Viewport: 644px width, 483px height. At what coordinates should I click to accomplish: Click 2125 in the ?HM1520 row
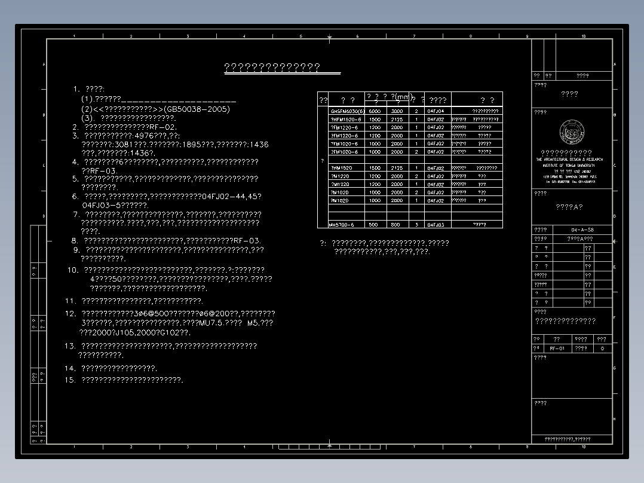tap(397, 168)
